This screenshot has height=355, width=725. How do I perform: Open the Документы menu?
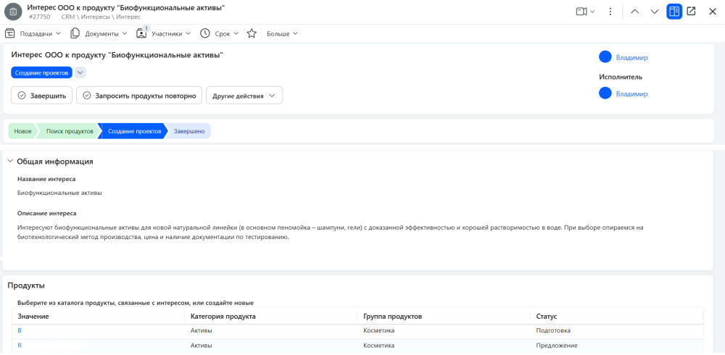99,33
